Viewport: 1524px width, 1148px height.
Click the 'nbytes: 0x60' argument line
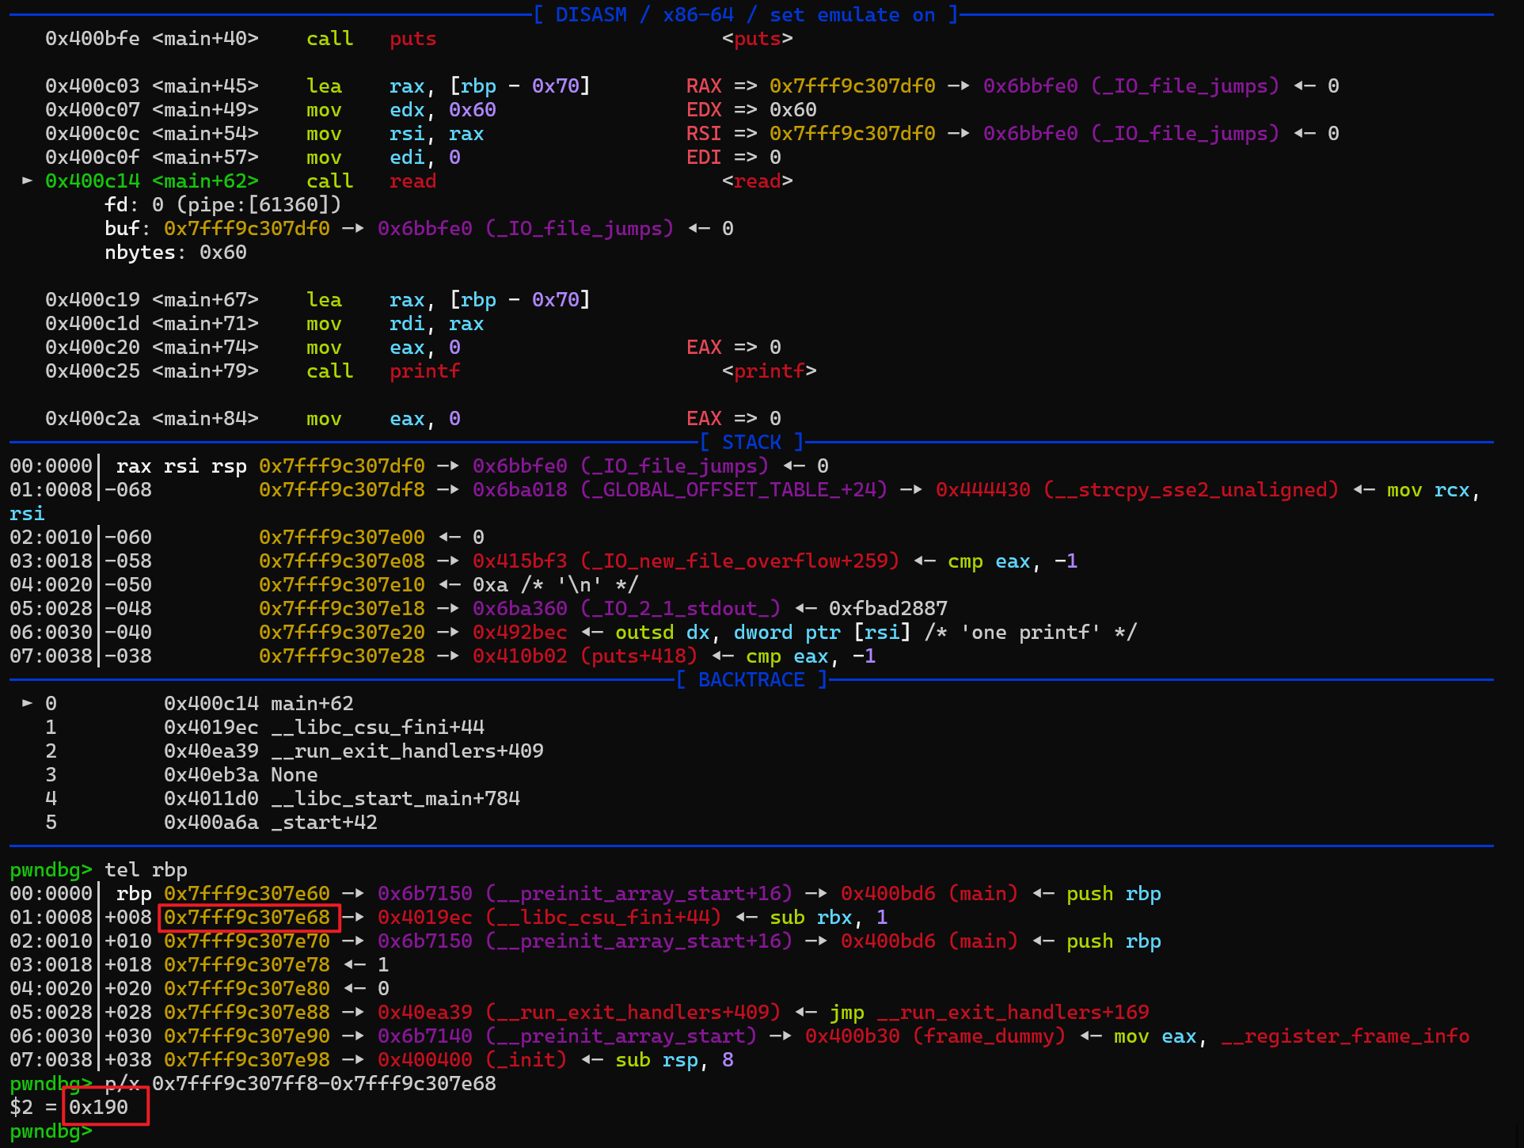coord(176,253)
